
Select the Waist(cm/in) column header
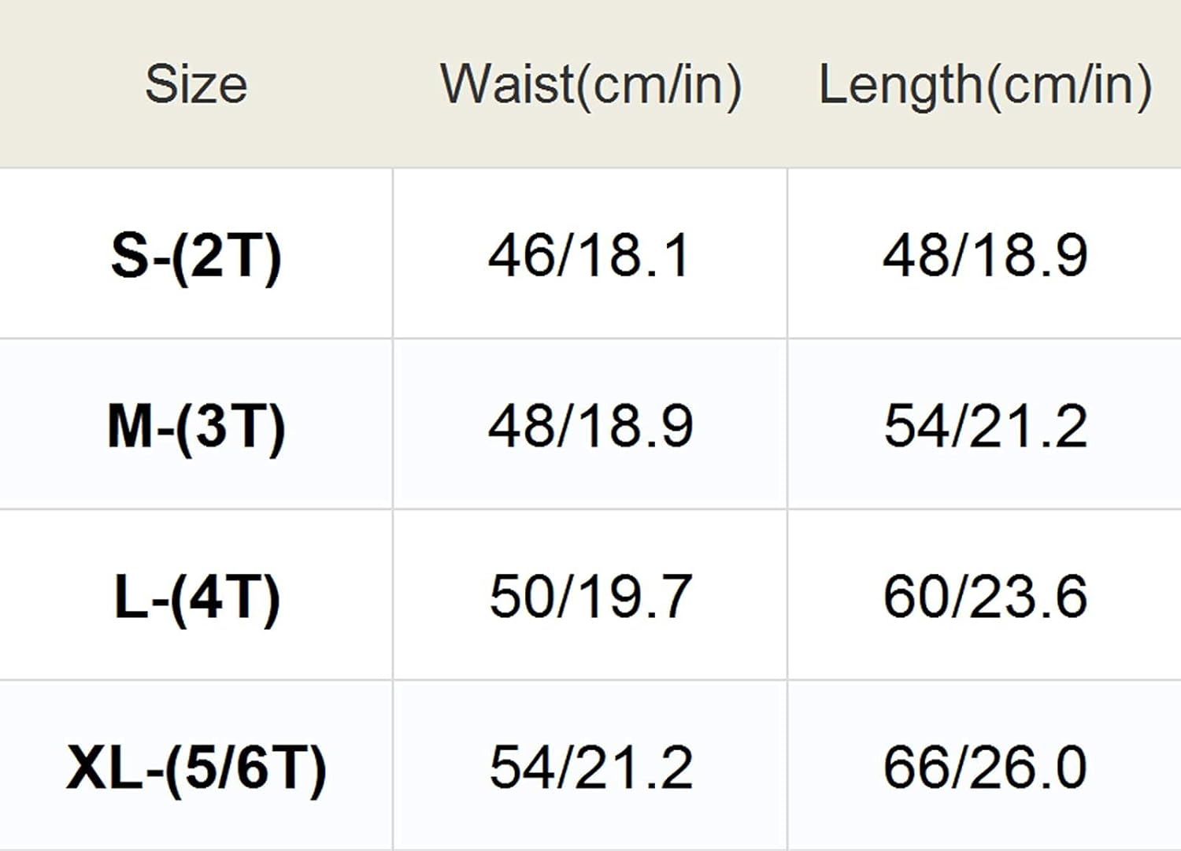tap(590, 84)
